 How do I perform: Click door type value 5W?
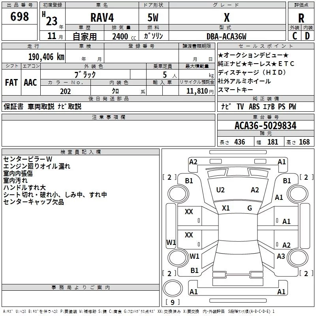click(x=153, y=17)
